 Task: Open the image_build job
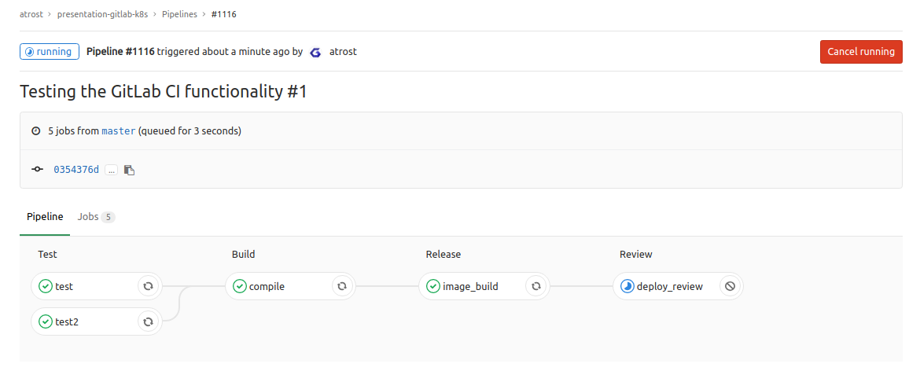[x=469, y=286]
